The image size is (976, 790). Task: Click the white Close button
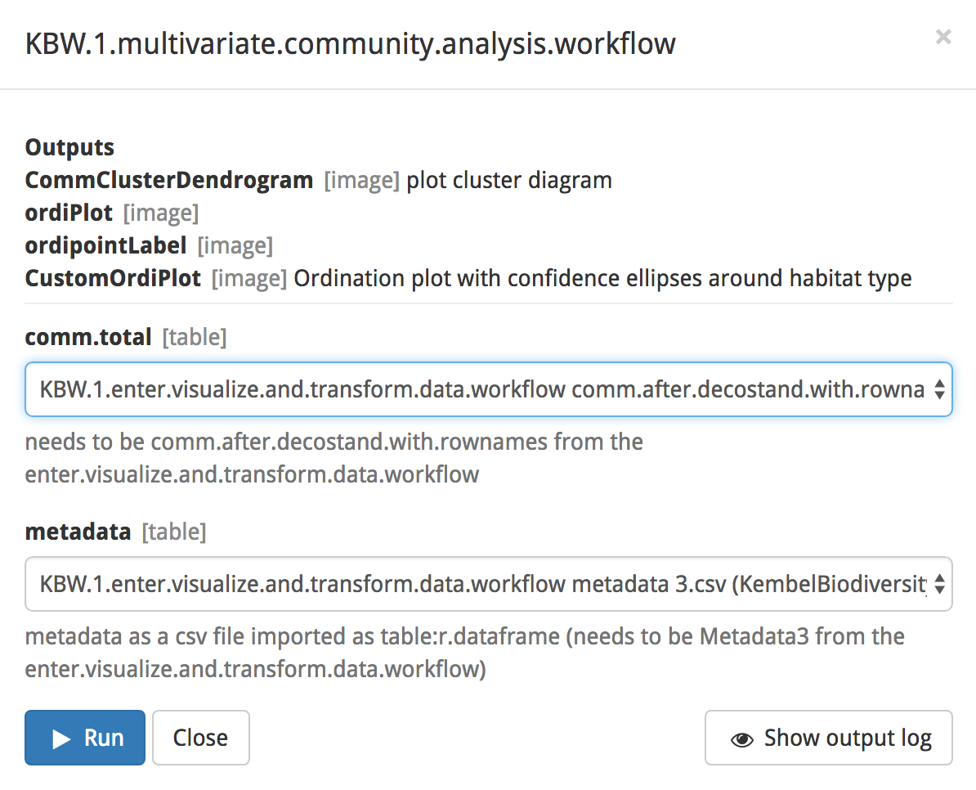pyautogui.click(x=200, y=738)
